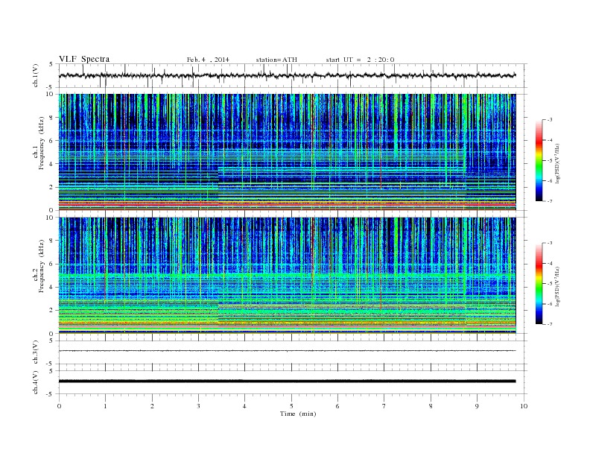Click the "-7" tick on ch.1 colorbar
Viewport: 590px width, 456px height.
(x=549, y=201)
